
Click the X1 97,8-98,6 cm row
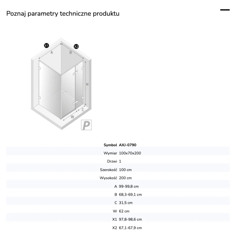pos(118,219)
